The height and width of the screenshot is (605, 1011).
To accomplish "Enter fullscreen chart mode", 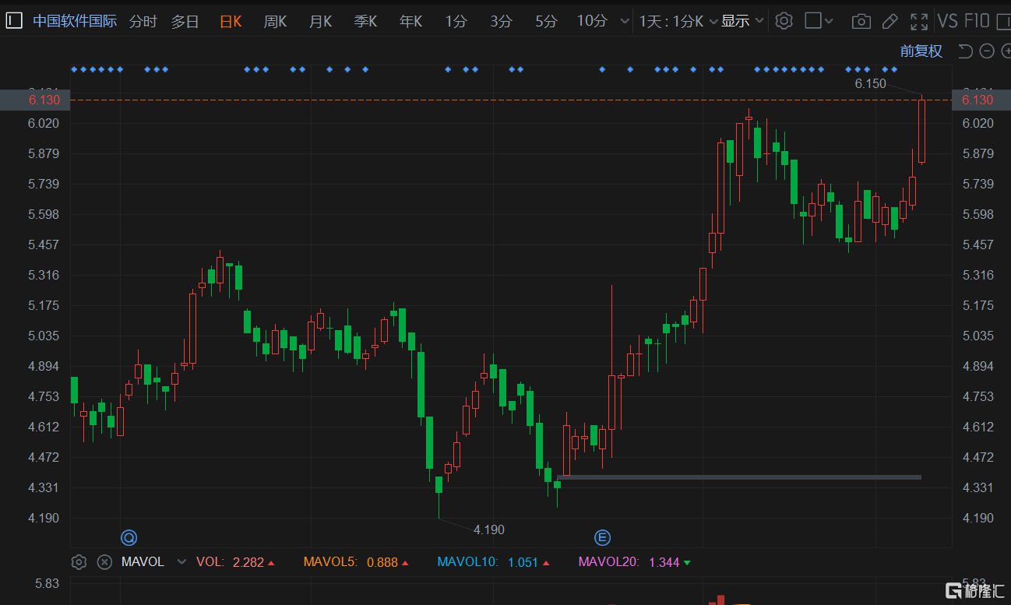I will coord(919,21).
